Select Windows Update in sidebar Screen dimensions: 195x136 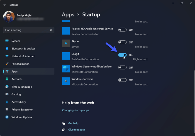(29, 117)
